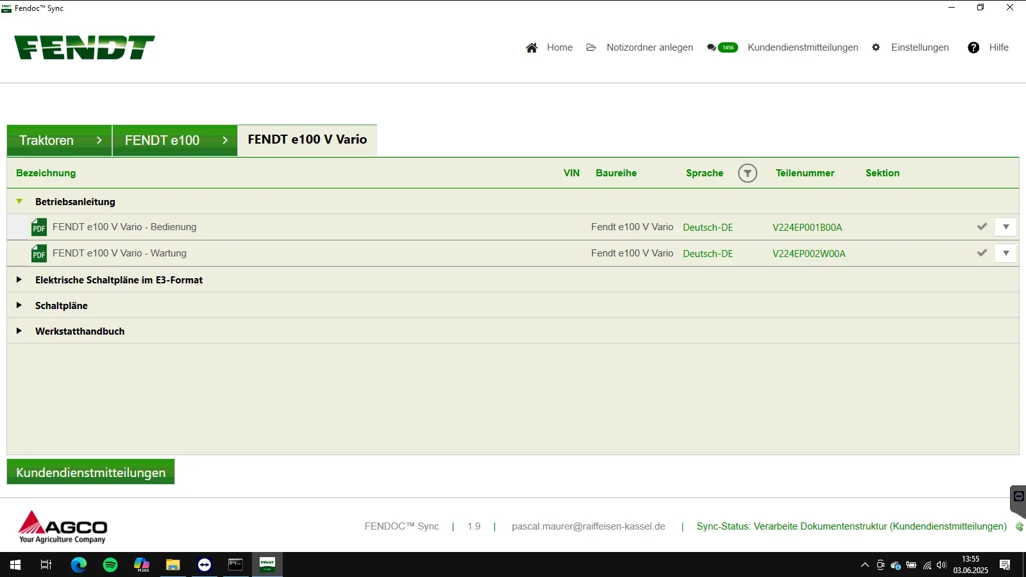Click the house icon beside Home
This screenshot has width=1026, height=577.
(x=532, y=47)
